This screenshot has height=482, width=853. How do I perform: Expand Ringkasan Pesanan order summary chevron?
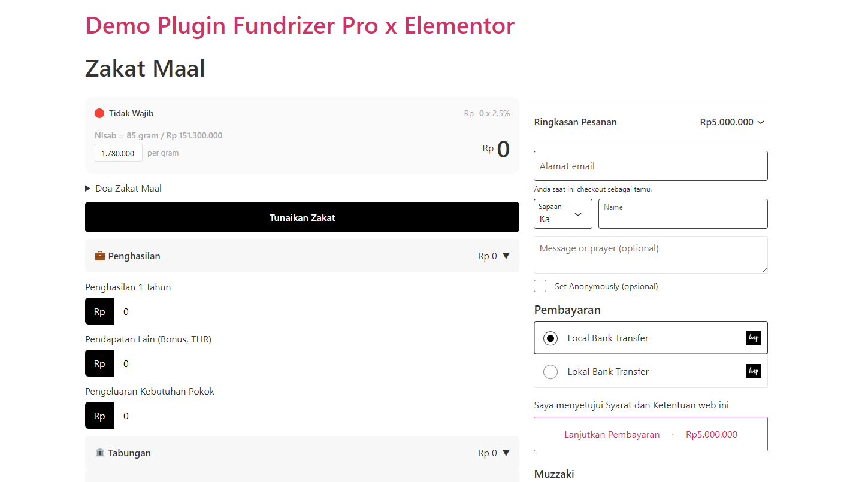coord(761,122)
